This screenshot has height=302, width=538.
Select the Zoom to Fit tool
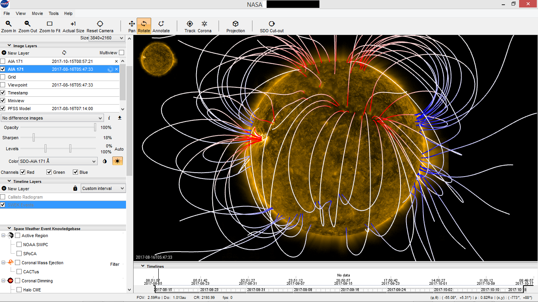(x=50, y=26)
